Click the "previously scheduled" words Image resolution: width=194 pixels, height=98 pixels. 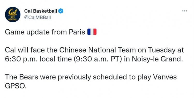pyautogui.click(x=92, y=77)
